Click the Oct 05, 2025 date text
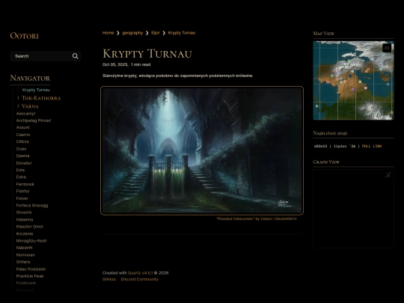 115,64
